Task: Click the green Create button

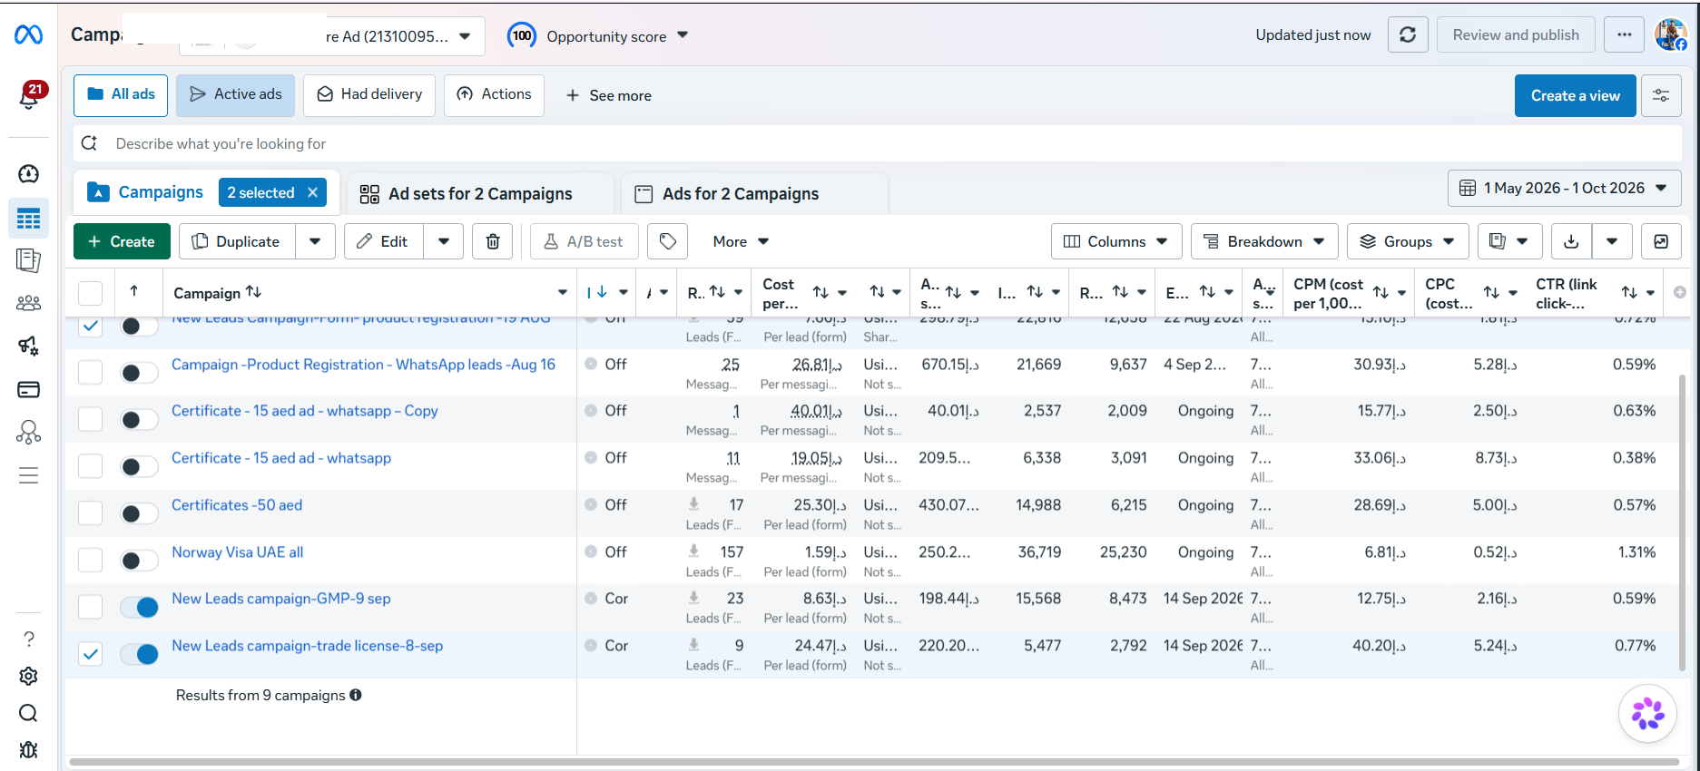Action: click(x=122, y=241)
